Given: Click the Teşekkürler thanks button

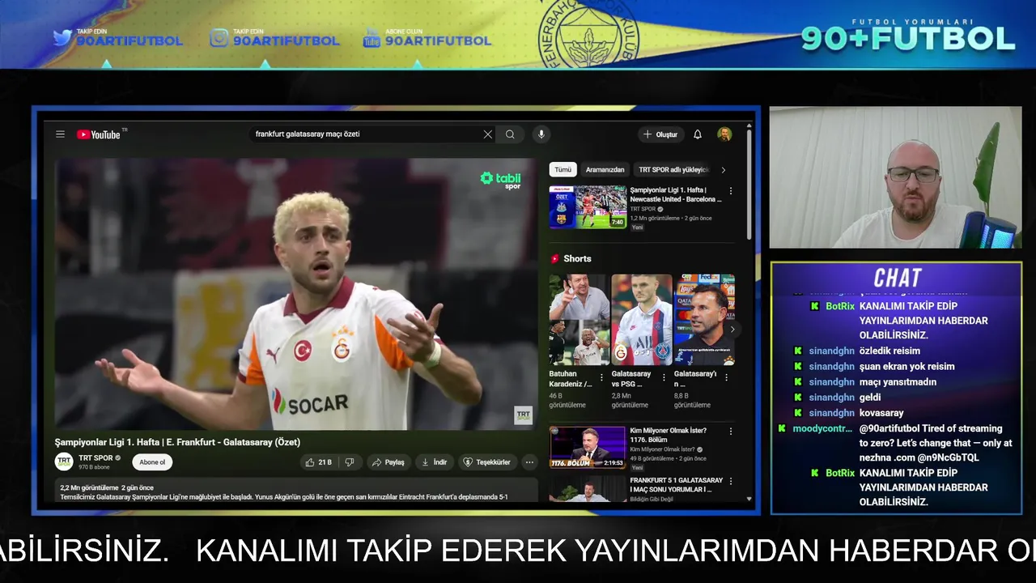Looking at the screenshot, I should [487, 462].
